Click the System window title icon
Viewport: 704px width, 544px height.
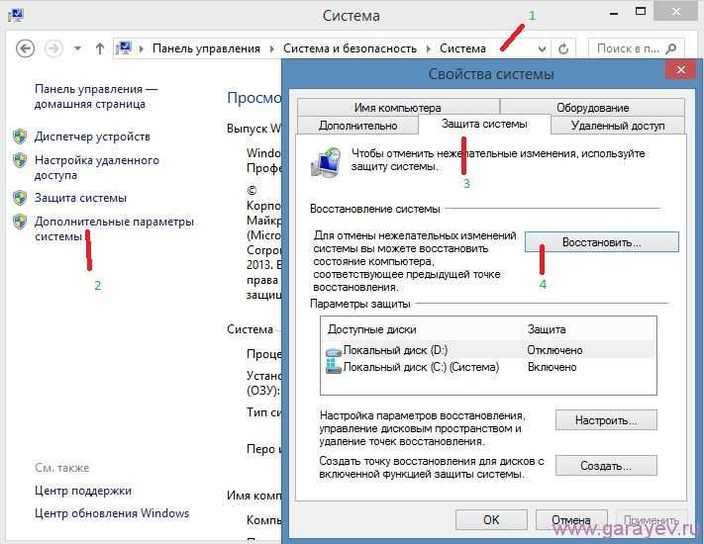(16, 15)
